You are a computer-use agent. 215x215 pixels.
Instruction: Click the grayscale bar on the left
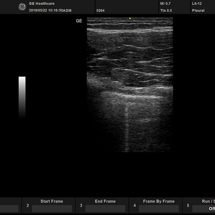(22, 97)
